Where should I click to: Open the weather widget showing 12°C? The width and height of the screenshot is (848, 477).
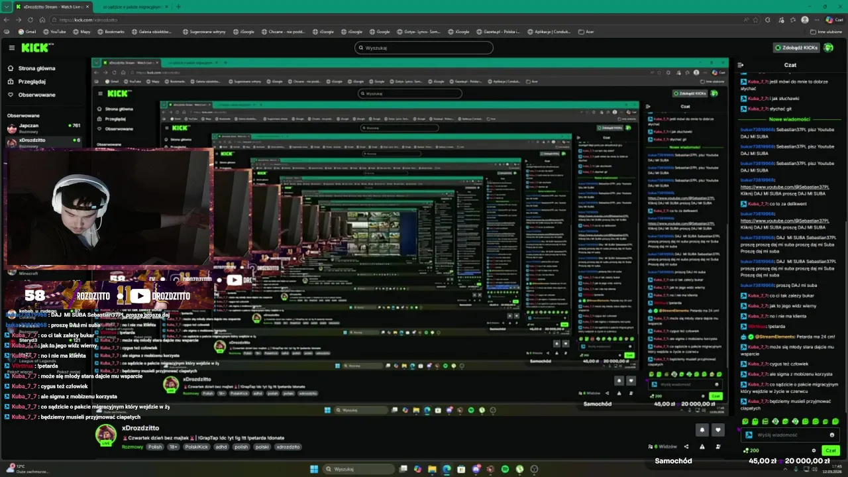coord(26,469)
